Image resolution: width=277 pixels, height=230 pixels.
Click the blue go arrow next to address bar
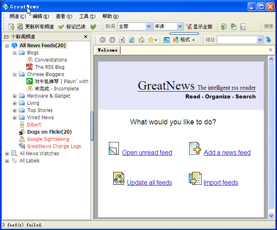point(268,40)
